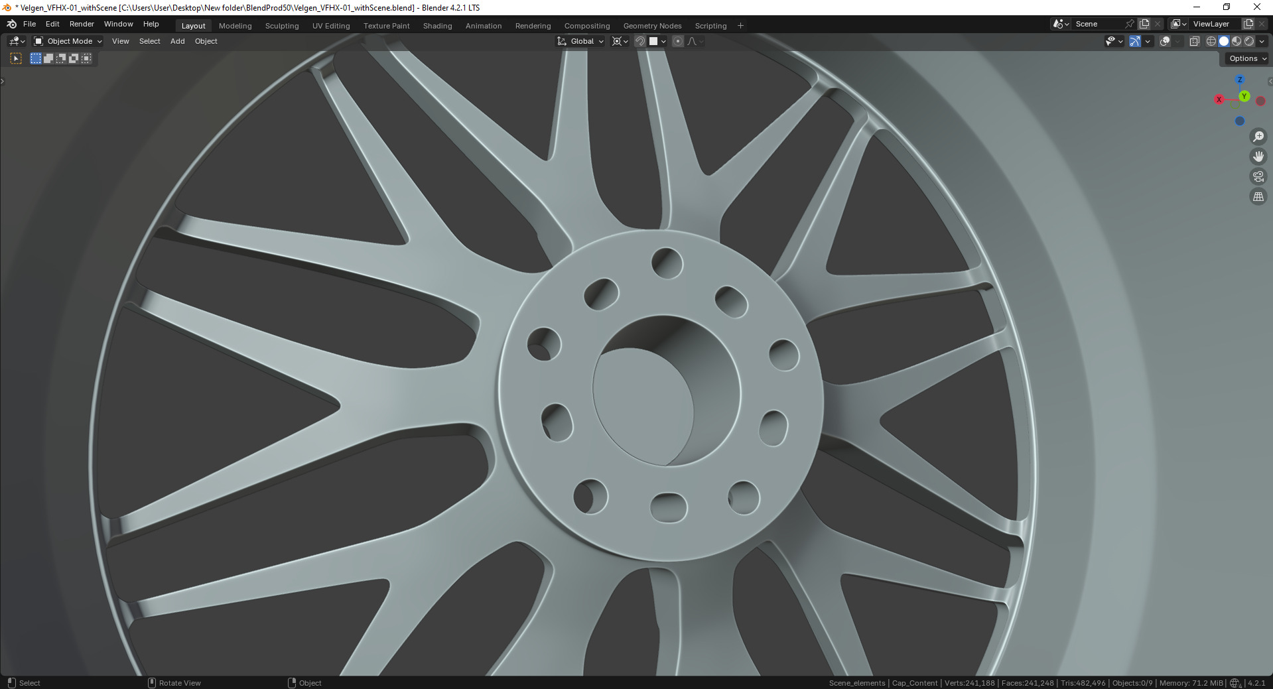Align view to the X axis gizmo
Screen dimensions: 1273x689
(1219, 99)
